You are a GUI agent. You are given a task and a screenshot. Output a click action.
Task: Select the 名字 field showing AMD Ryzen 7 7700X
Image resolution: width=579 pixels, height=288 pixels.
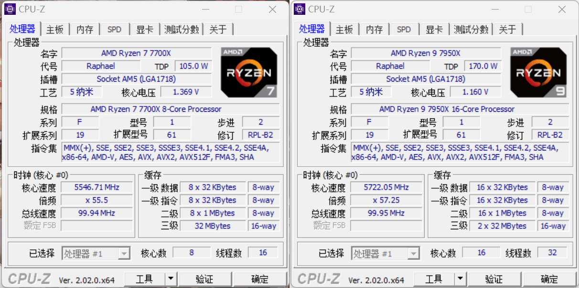pos(137,53)
